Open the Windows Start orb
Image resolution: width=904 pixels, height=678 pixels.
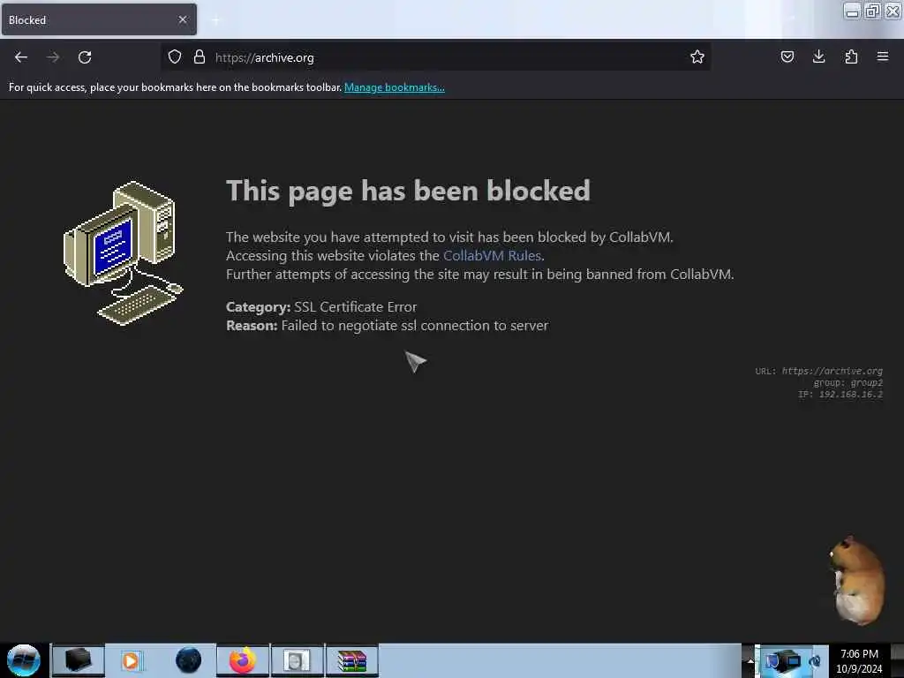24,660
